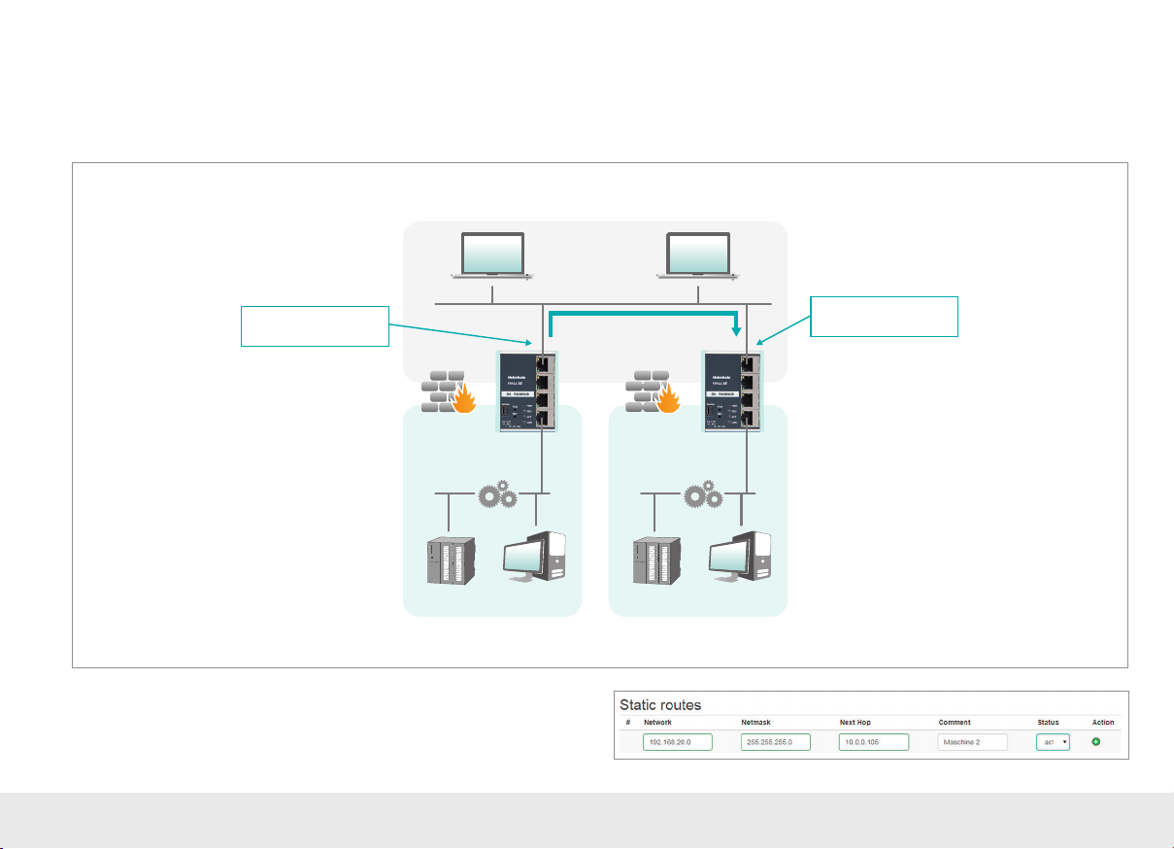Click the right laptop in the diagram

click(x=697, y=256)
